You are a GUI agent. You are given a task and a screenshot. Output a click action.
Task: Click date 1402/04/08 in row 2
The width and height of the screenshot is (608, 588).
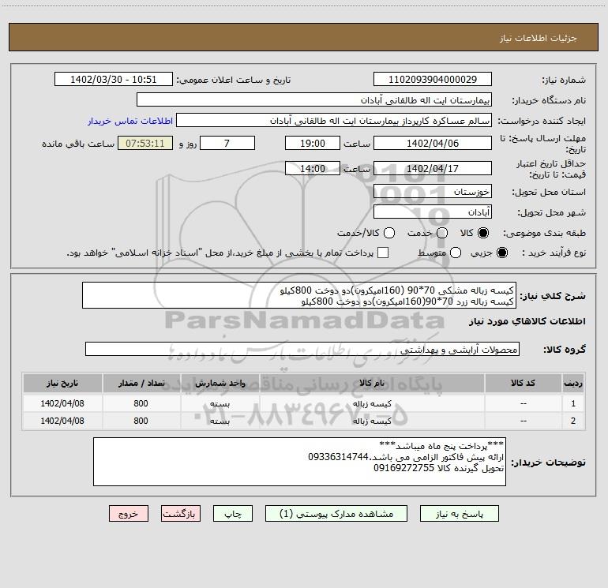coord(62,421)
